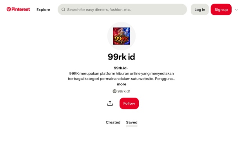Screen dimensions: 243x145
Task: Click the magnifier search icon
Action: [63, 10]
